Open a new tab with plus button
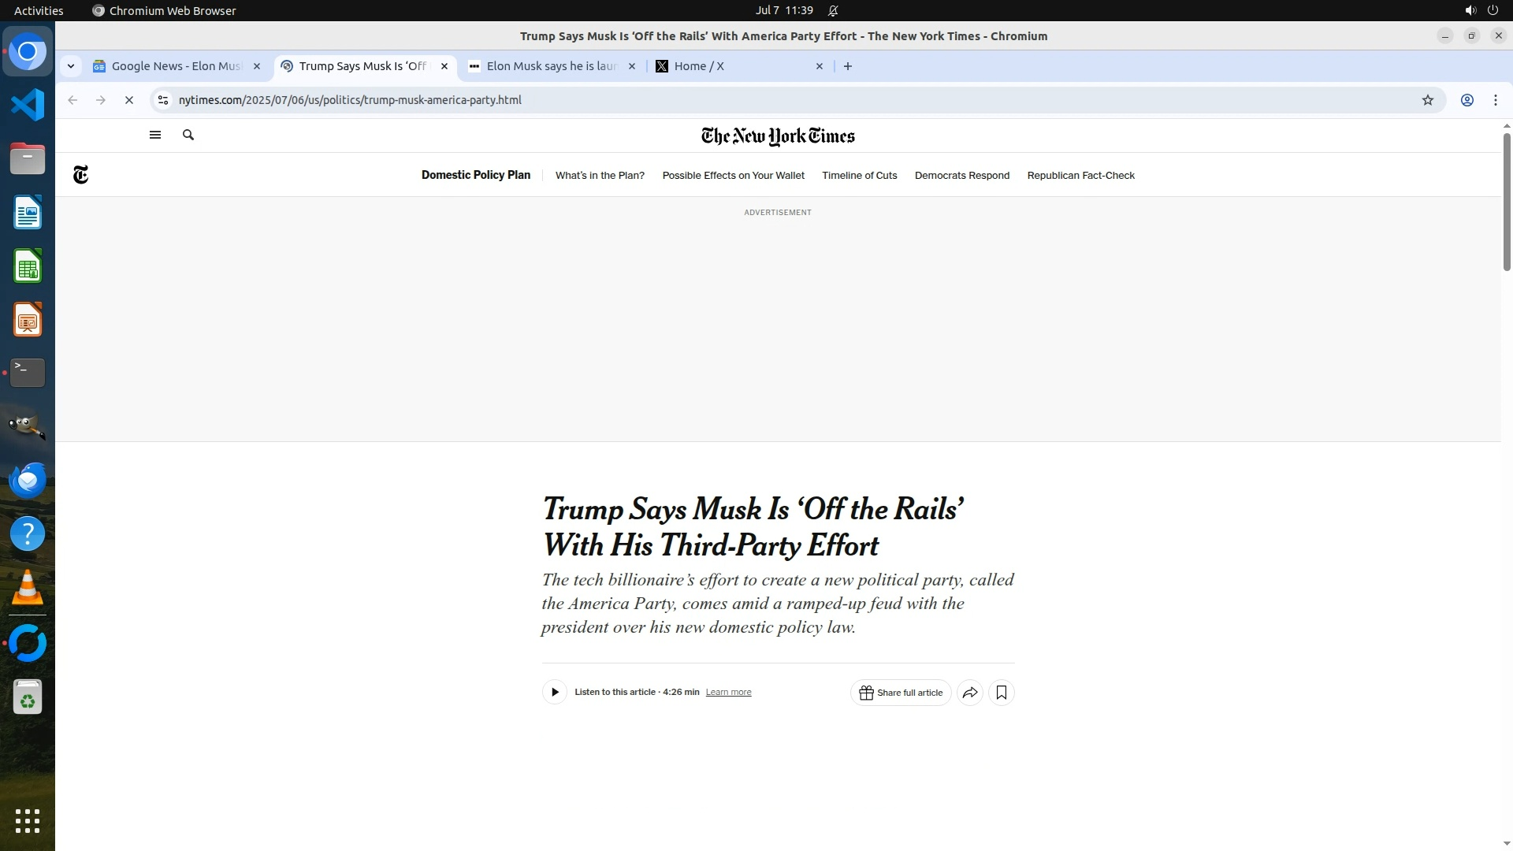 [x=848, y=66]
